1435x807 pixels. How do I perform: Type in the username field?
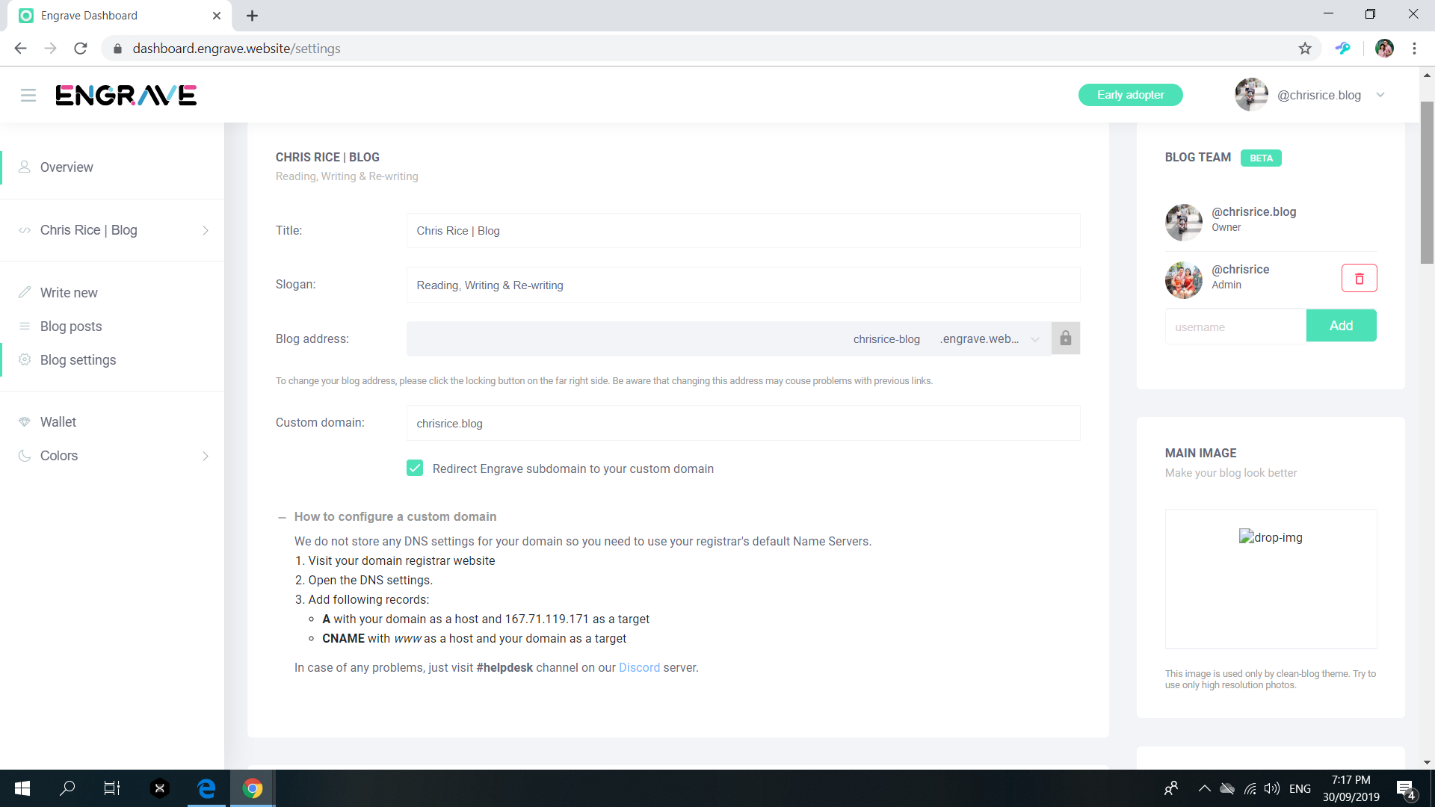click(1235, 327)
